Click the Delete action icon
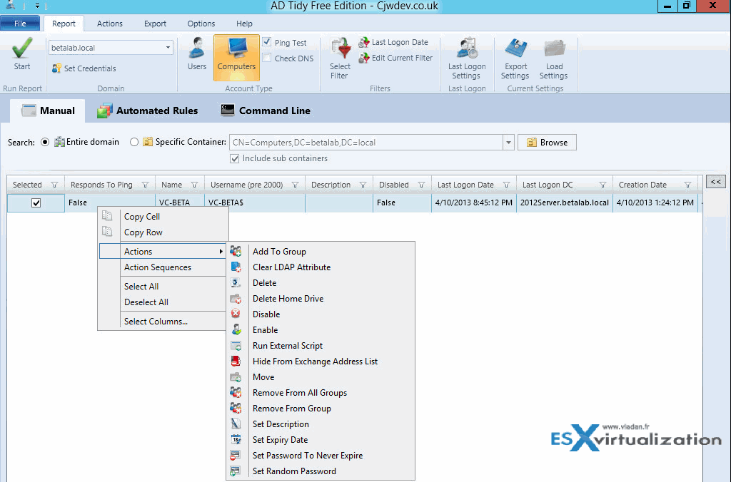The height and width of the screenshot is (482, 731). [236, 282]
